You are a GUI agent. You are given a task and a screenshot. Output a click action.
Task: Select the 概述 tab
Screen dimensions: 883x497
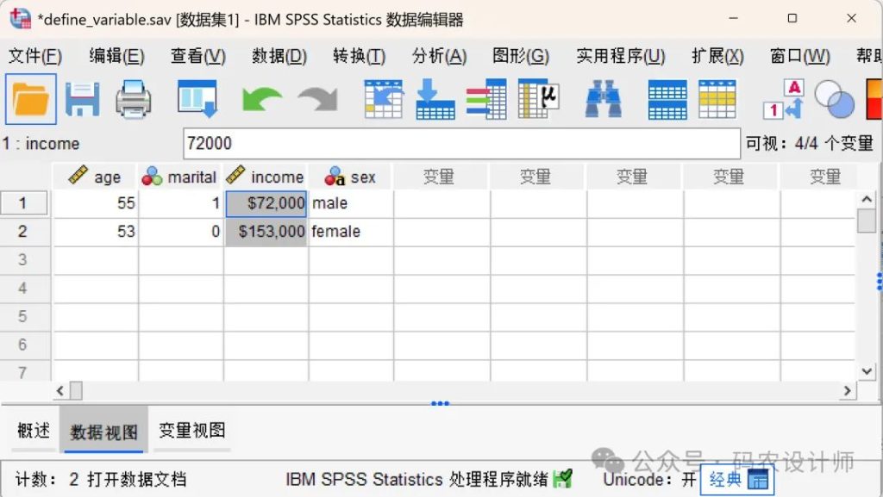click(34, 431)
